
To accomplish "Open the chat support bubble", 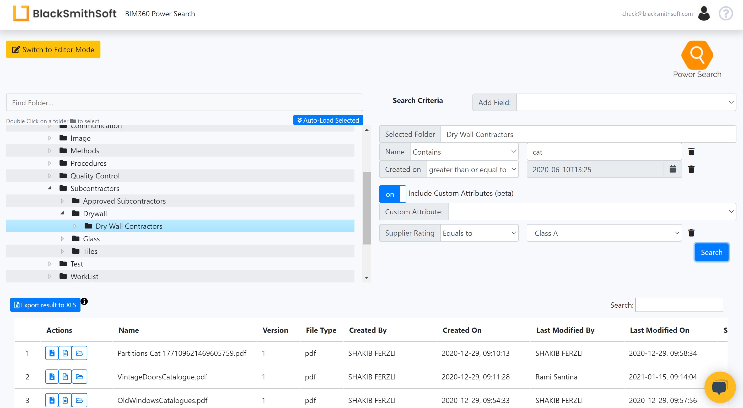I will 720,387.
